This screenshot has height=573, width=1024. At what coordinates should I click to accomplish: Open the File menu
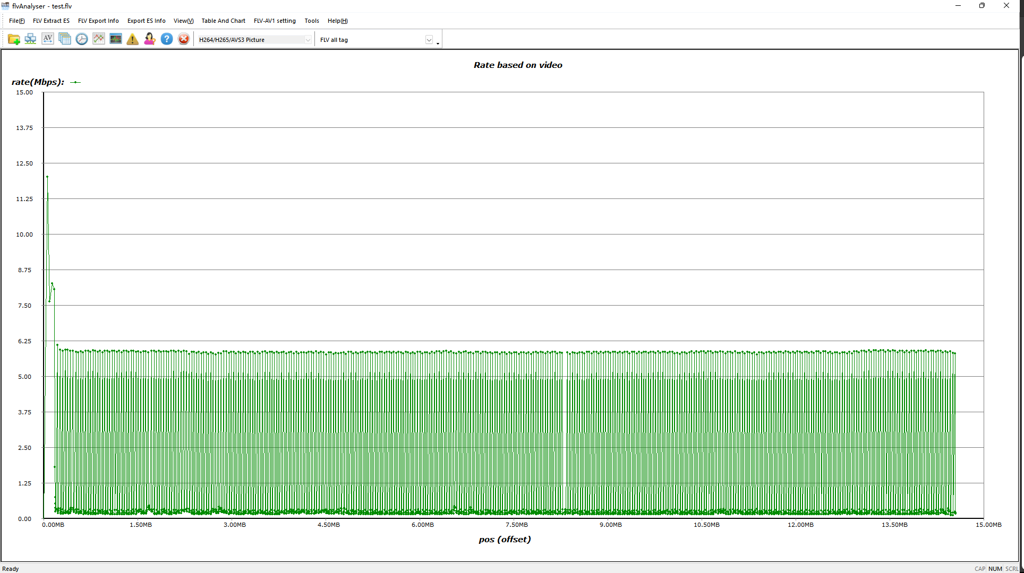click(x=16, y=21)
